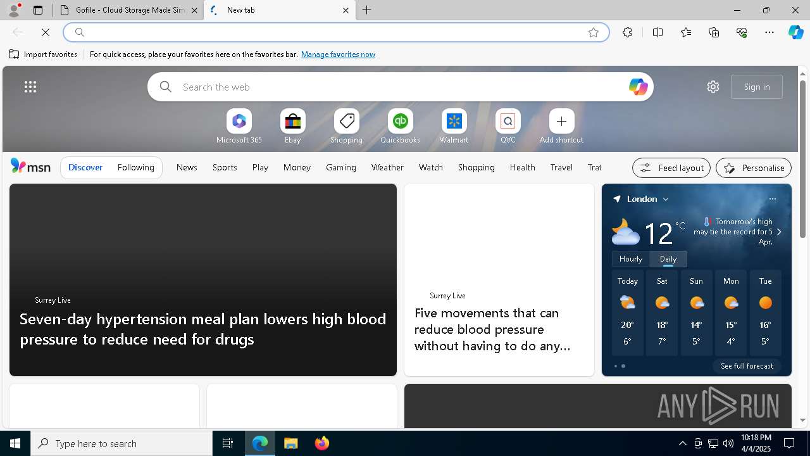Open the MSN apps grid launcher
This screenshot has height=456, width=810.
pos(30,87)
